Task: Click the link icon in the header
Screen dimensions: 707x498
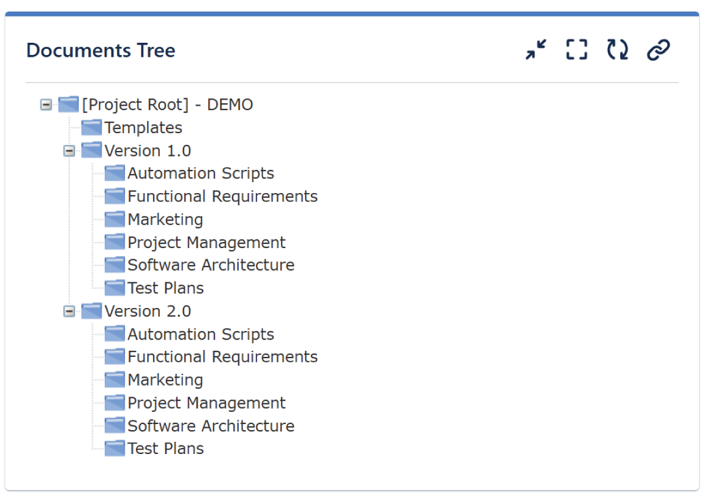Action: (657, 49)
